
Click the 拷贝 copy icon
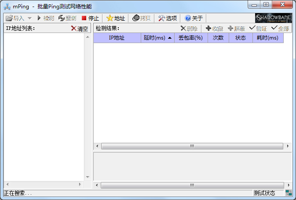(136, 18)
